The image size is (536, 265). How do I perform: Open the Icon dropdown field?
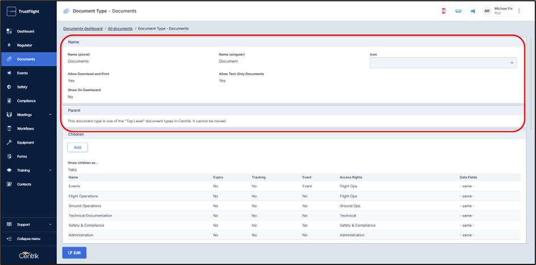pos(443,63)
